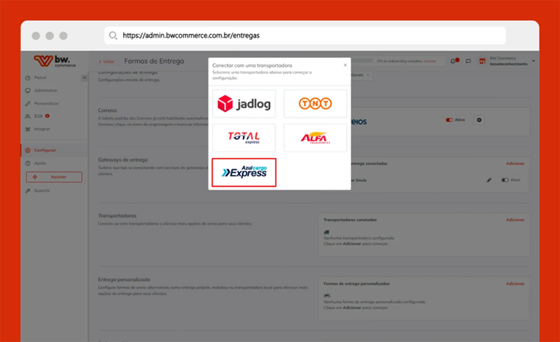Viewport: 560px width, 342px height.
Task: Click the store avatar icon
Action: (482, 61)
